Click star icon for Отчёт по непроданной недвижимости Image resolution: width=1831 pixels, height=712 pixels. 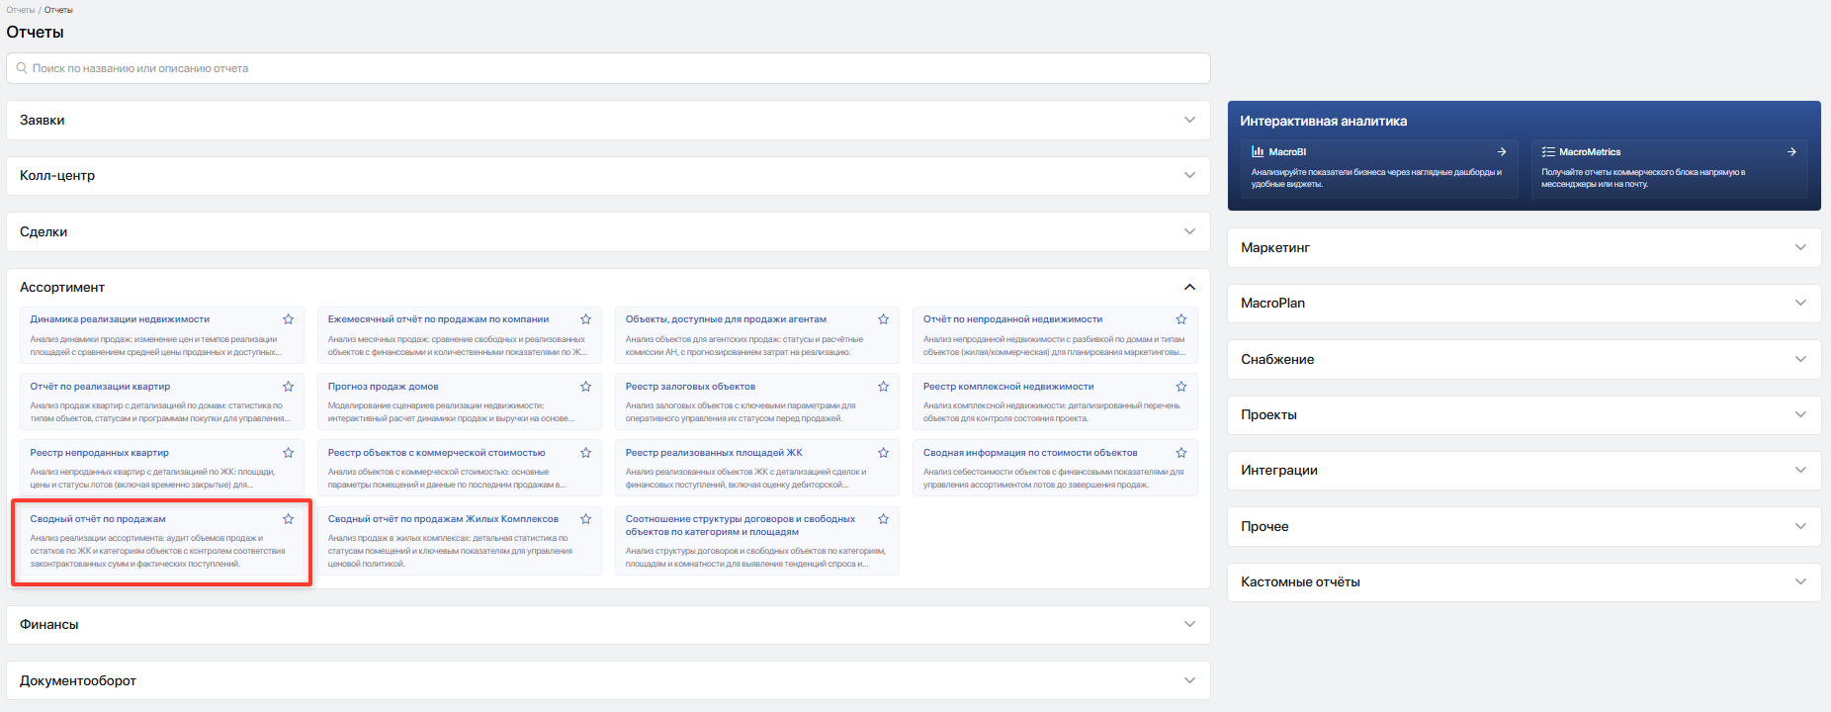(1180, 319)
